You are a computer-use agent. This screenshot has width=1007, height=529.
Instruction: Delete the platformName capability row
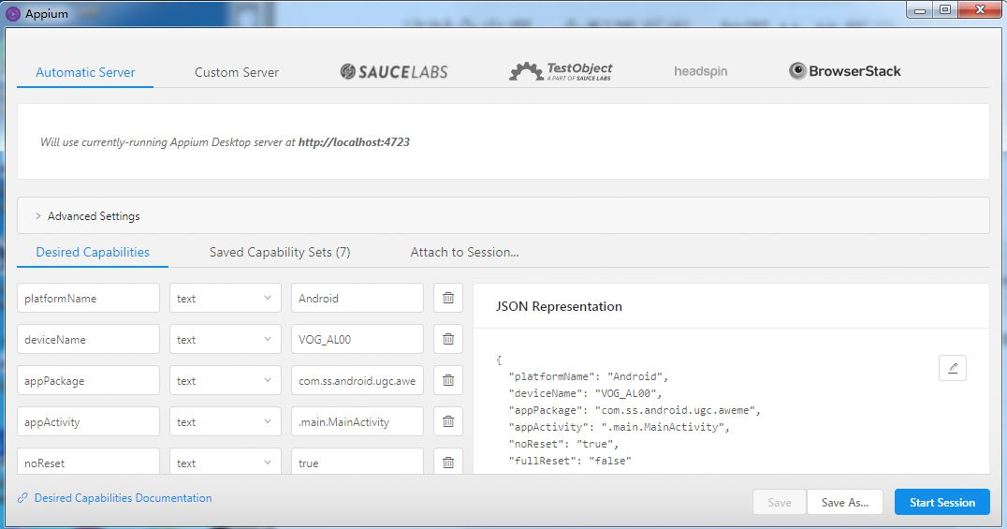448,299
